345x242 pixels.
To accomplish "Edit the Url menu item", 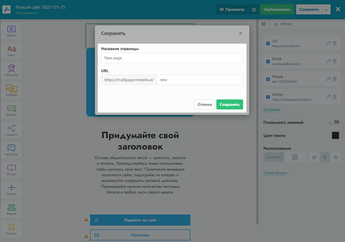I will pos(328,43).
